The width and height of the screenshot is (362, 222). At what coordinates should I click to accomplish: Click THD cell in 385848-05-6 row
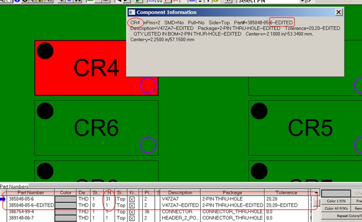83,199
